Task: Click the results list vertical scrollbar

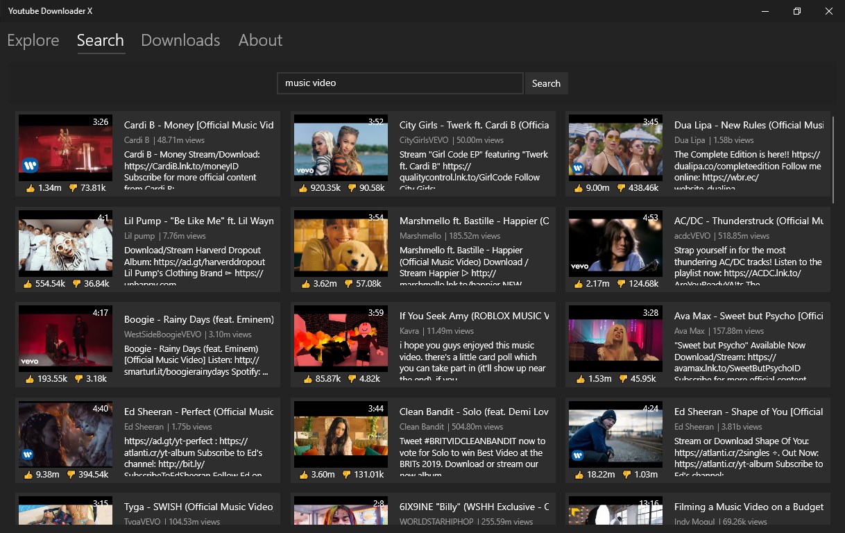Action: click(x=833, y=160)
